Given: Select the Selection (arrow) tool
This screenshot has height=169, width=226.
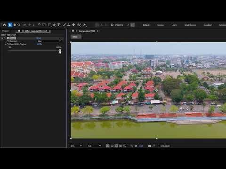Looking at the screenshot, I should pyautogui.click(x=10, y=25).
